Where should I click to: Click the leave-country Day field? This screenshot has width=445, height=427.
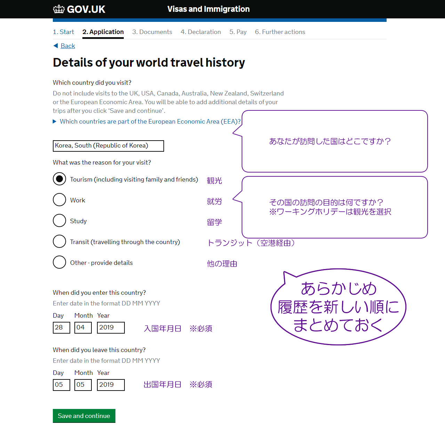pos(62,385)
